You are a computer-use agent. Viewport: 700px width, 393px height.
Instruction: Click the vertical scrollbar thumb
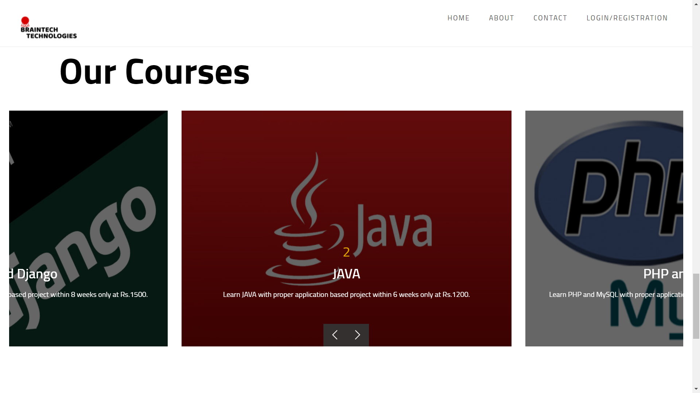coord(696,306)
